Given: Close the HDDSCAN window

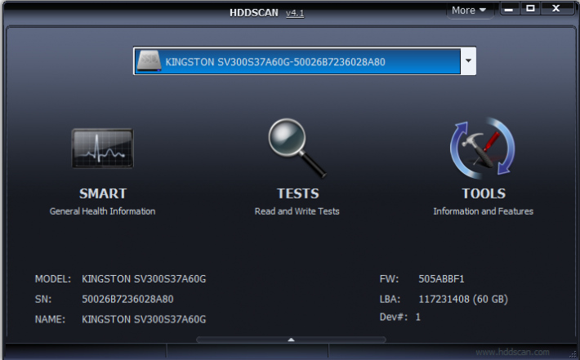Looking at the screenshot, I should (556, 8).
